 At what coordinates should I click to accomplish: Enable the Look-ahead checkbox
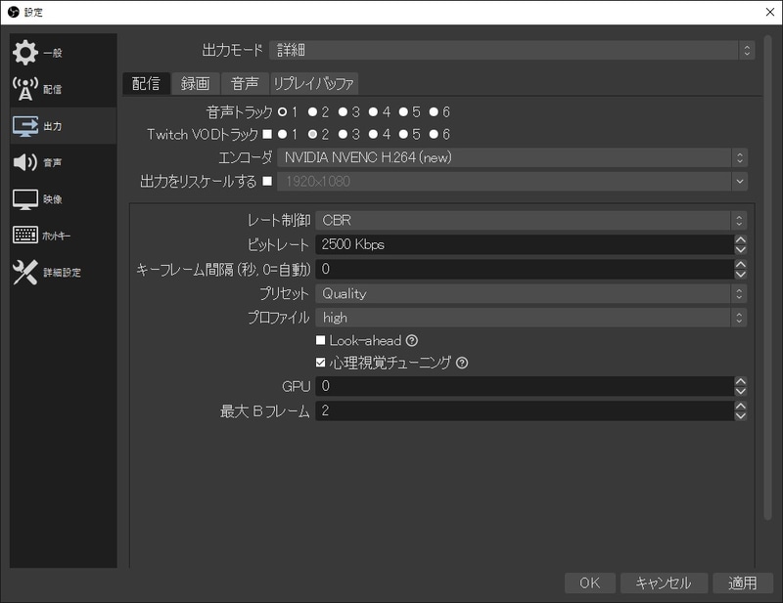(323, 343)
